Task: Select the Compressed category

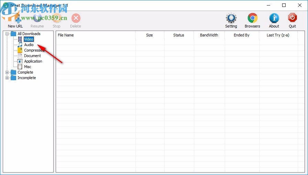Action: (x=34, y=50)
